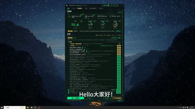Open the tab with the yellow badge
This screenshot has height=109, width=195.
(x=77, y=8)
